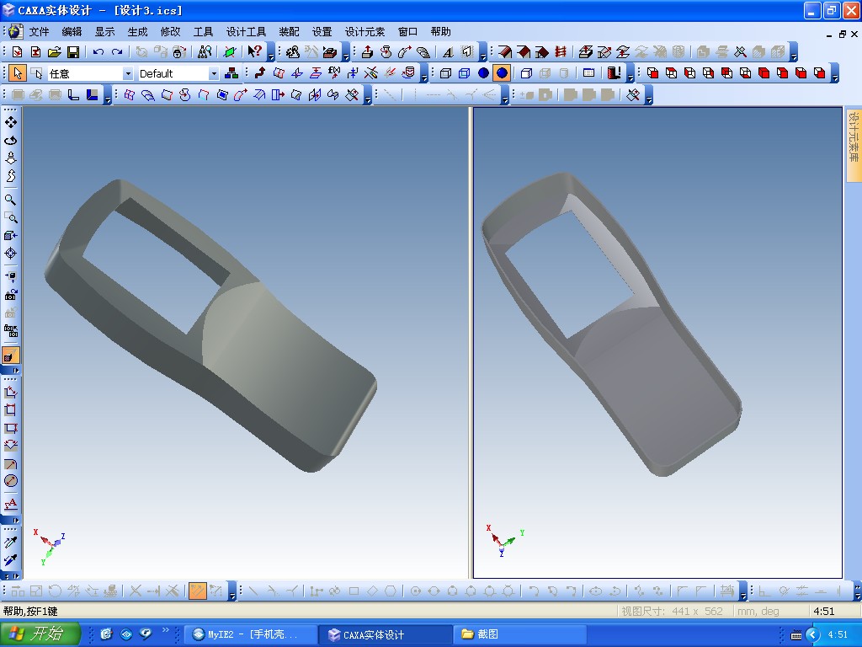Toggle the arrow selection tool
Viewport: 862px width, 647px height.
tap(18, 73)
